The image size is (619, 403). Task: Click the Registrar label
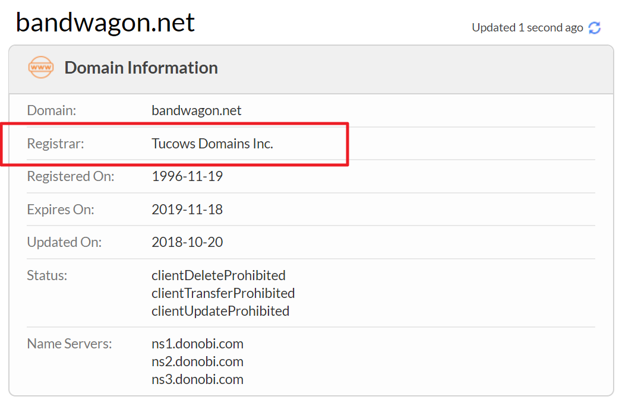[56, 144]
